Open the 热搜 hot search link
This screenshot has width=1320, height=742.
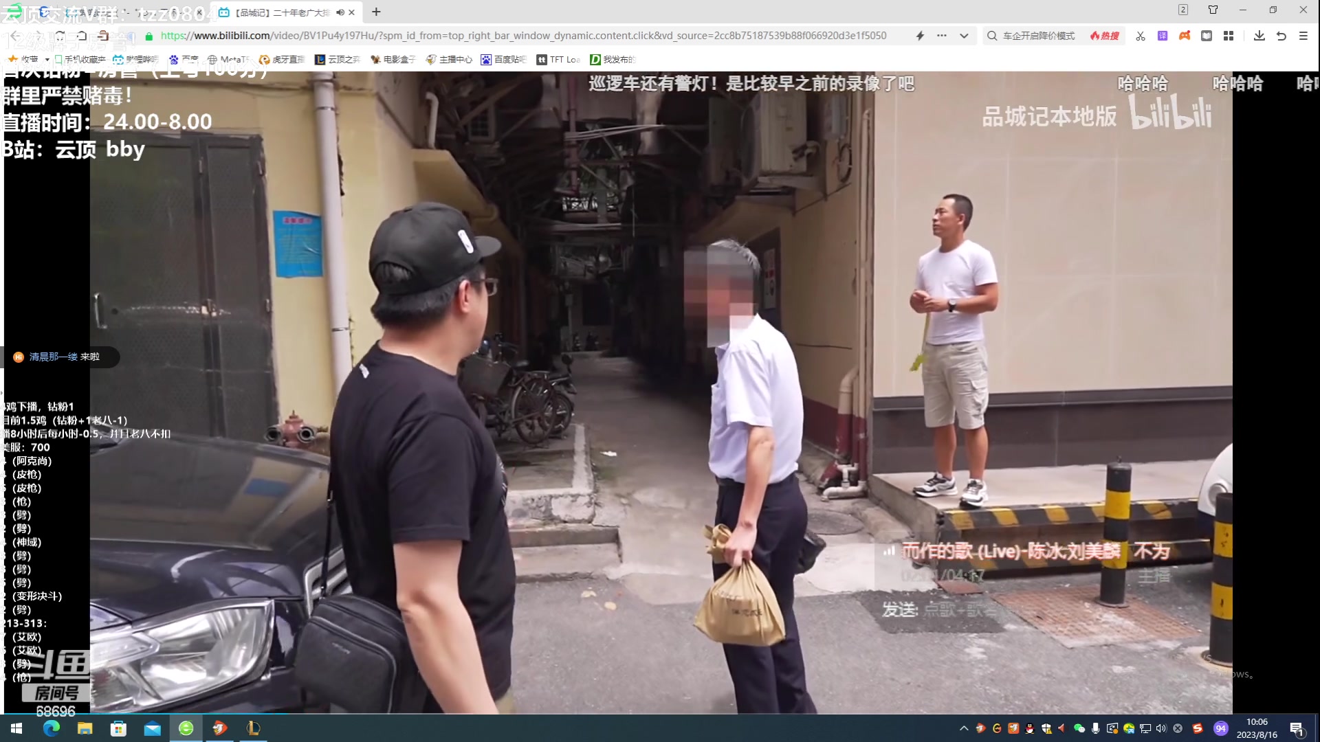(1105, 36)
